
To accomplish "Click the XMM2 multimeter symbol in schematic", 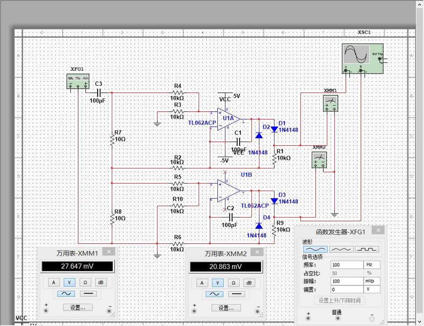I will 319,159.
